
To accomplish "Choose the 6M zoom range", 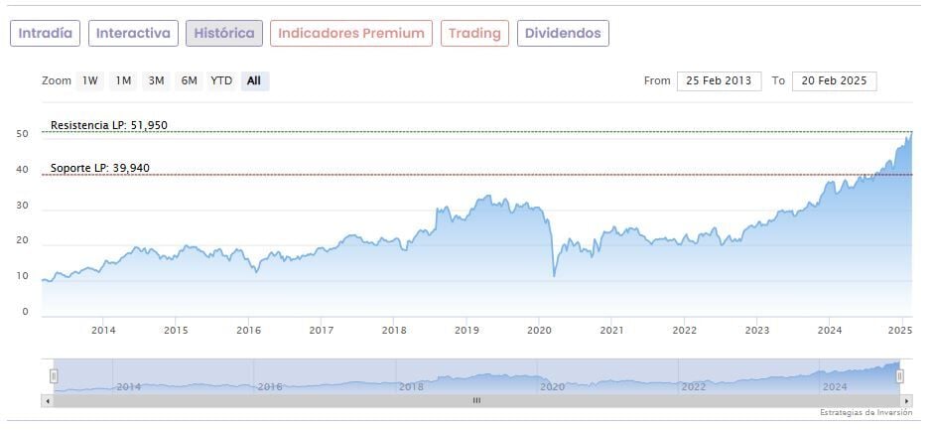I will [189, 80].
